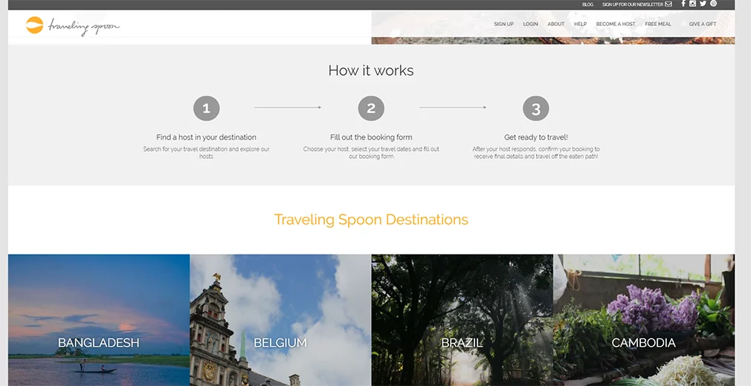Click the newsletter envelope icon

668,4
